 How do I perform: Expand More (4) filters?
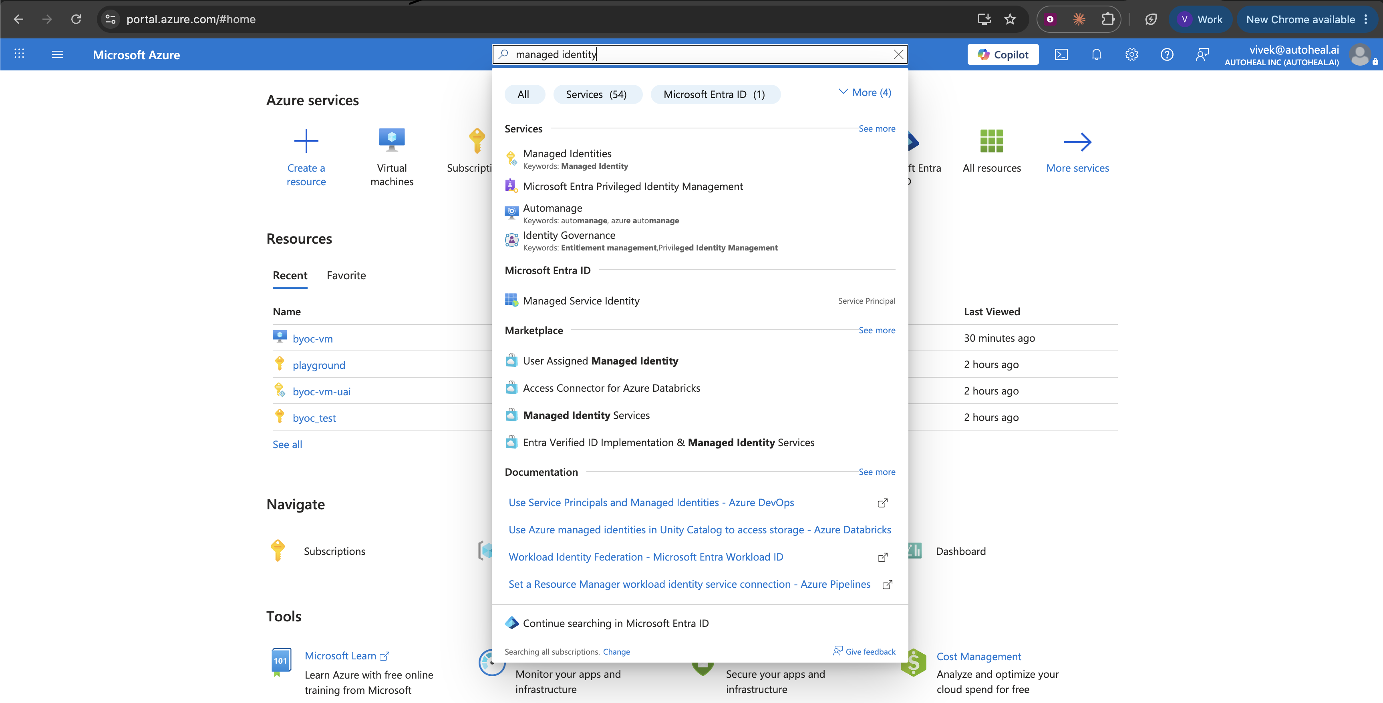[865, 92]
